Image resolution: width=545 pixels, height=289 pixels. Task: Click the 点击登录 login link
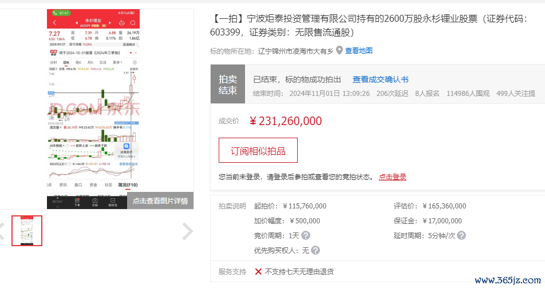click(x=392, y=177)
